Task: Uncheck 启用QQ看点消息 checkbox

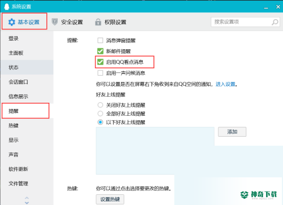Action: tap(100, 62)
